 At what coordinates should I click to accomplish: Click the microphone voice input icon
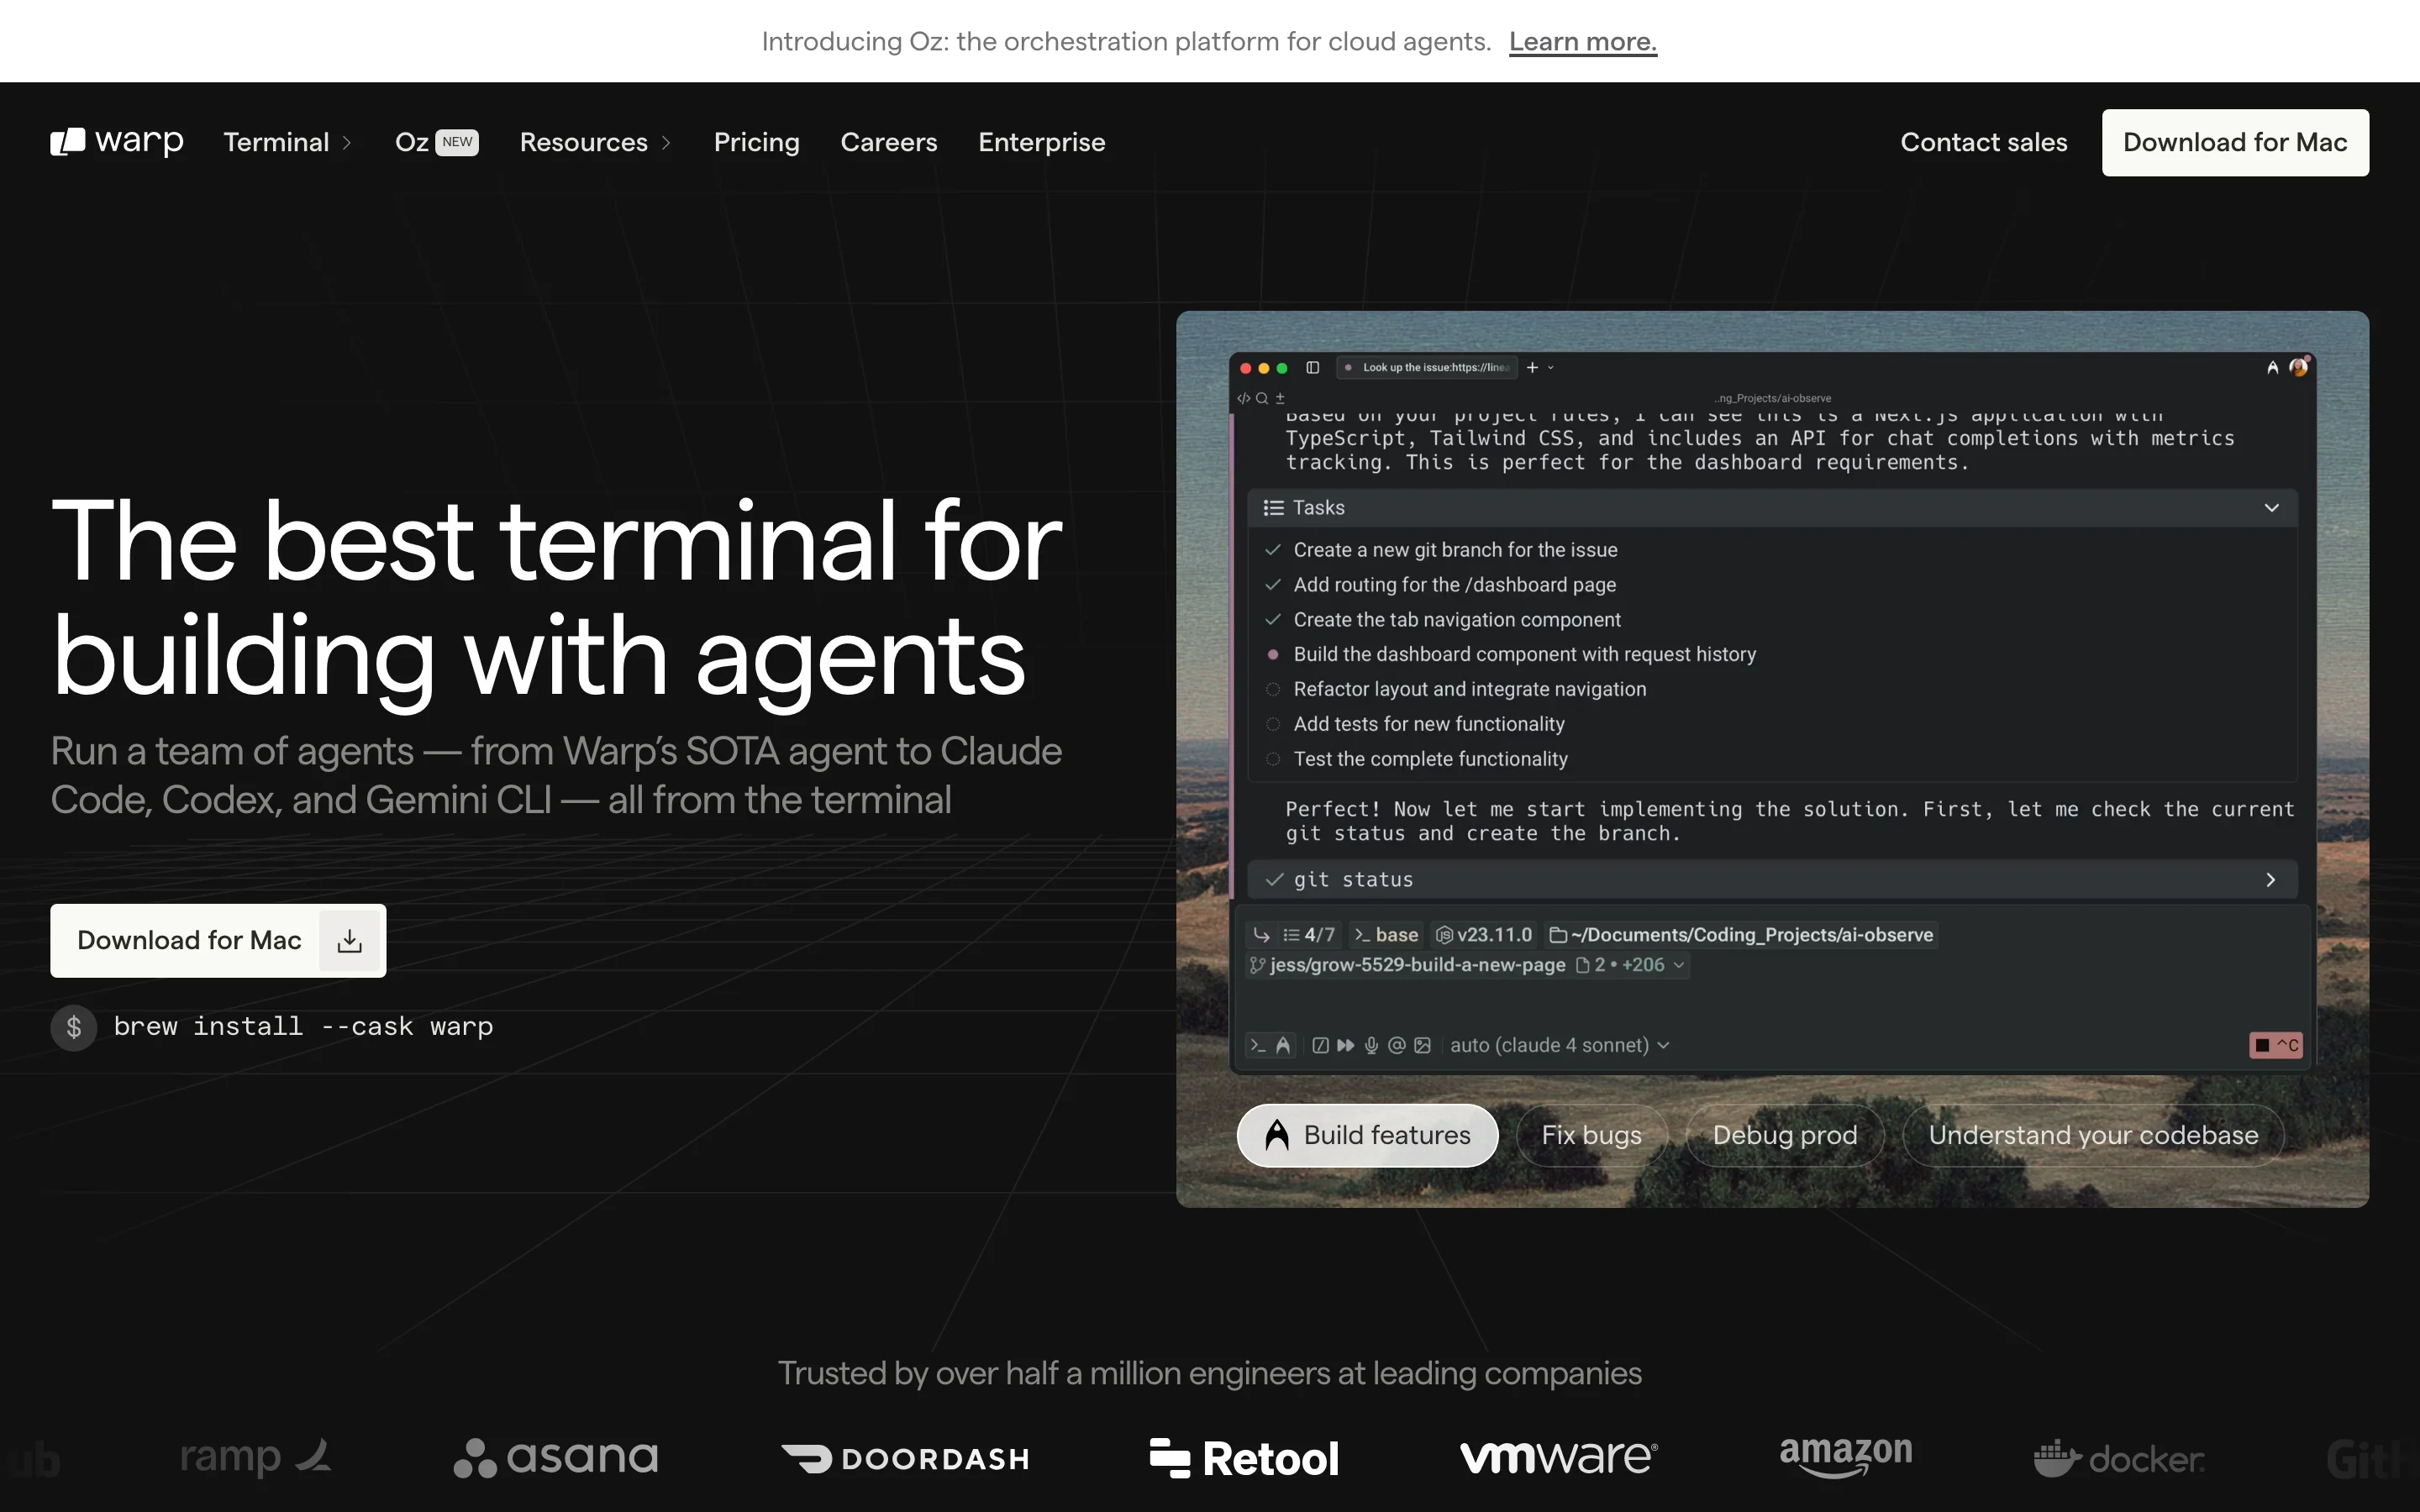(1371, 1045)
